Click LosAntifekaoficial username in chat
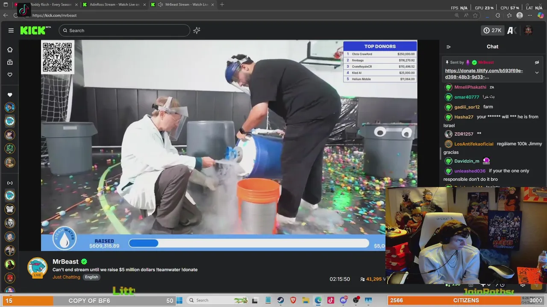The height and width of the screenshot is (307, 547). 474,144
